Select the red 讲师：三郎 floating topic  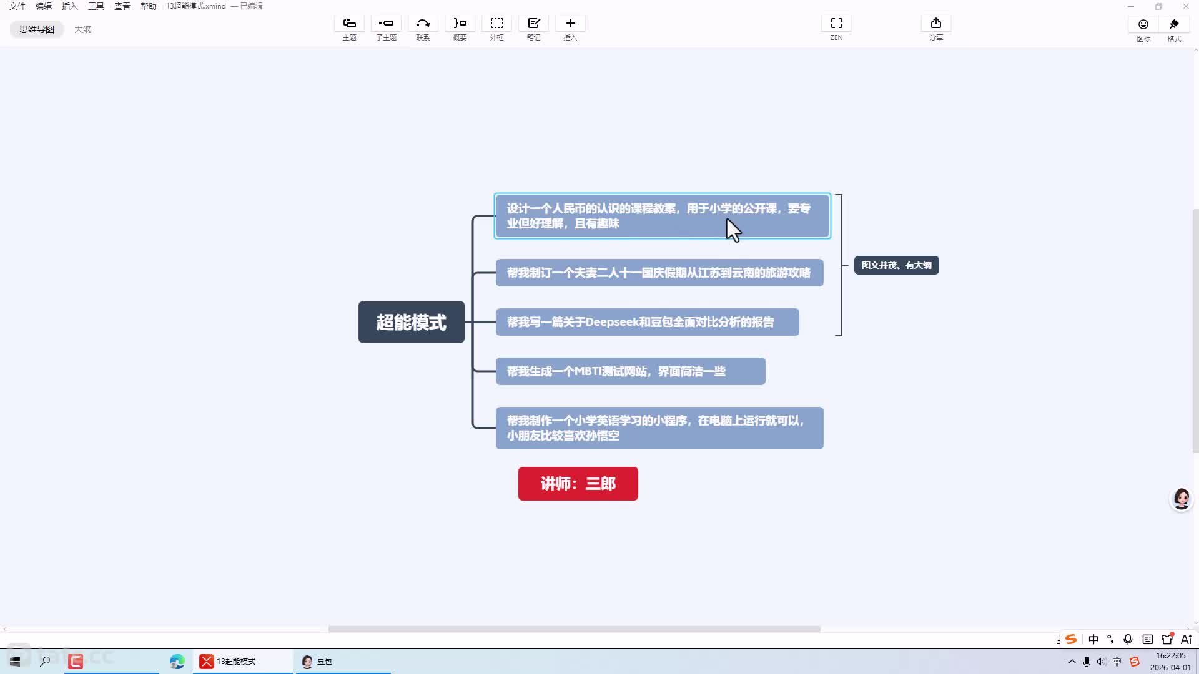(x=578, y=484)
